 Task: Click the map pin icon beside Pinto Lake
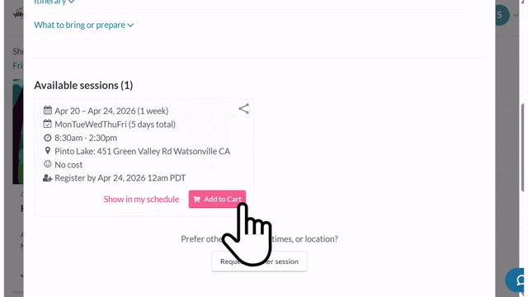point(48,150)
